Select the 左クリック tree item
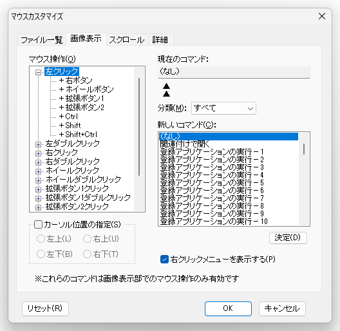340x331 pixels. point(62,71)
